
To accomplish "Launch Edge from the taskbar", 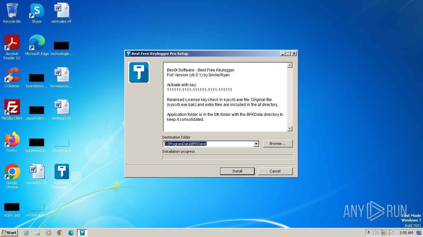I will (x=71, y=233).
